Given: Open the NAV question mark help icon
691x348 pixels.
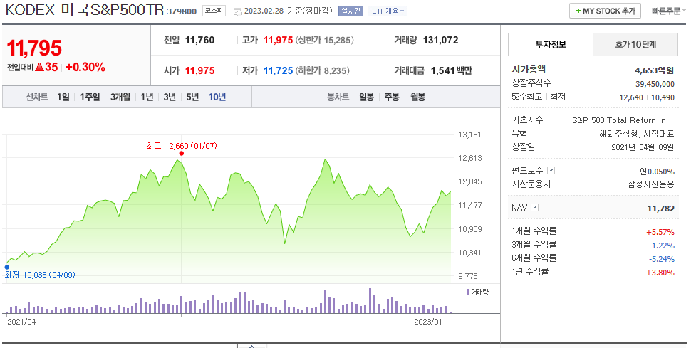Looking at the screenshot, I should 534,208.
